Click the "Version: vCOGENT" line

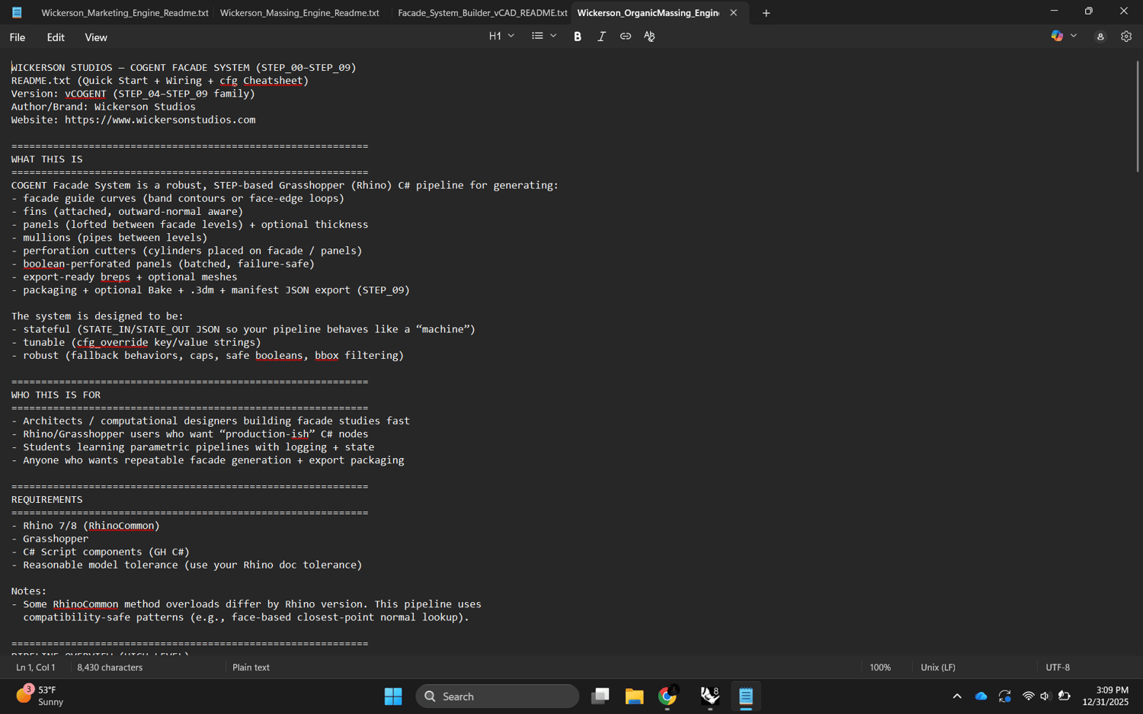pyautogui.click(x=133, y=94)
